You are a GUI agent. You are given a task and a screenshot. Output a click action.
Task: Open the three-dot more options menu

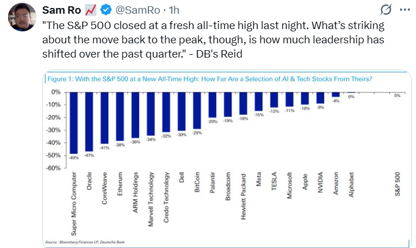pyautogui.click(x=404, y=11)
